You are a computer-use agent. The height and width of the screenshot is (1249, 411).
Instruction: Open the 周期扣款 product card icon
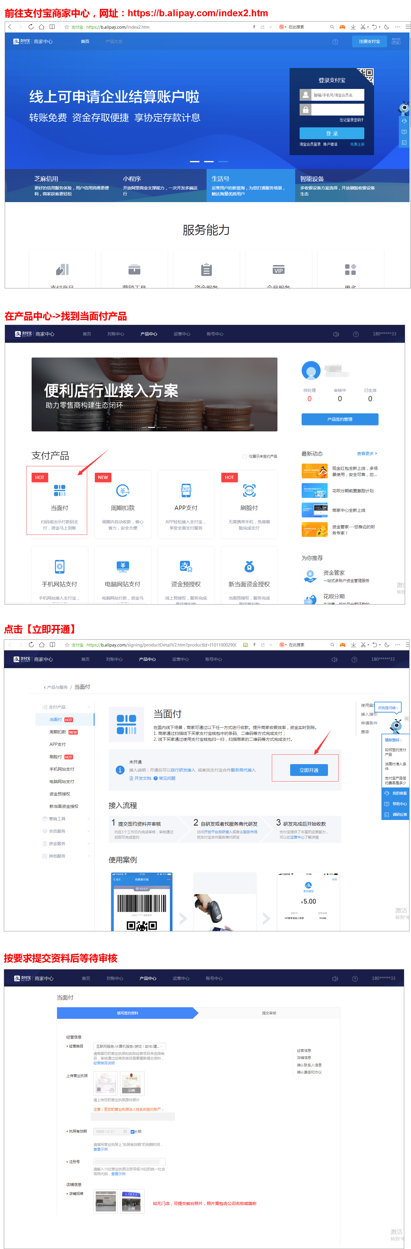pyautogui.click(x=123, y=490)
